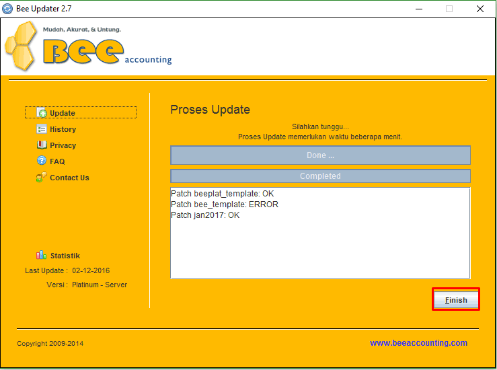Click the 'Platinum - Server' version text
497x370 pixels.
point(100,285)
